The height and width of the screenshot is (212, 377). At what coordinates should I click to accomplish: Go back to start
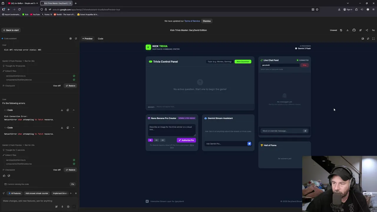[11, 30]
